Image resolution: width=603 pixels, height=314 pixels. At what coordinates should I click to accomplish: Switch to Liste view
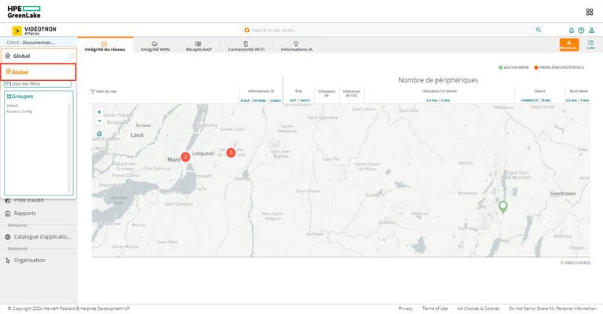click(x=590, y=45)
